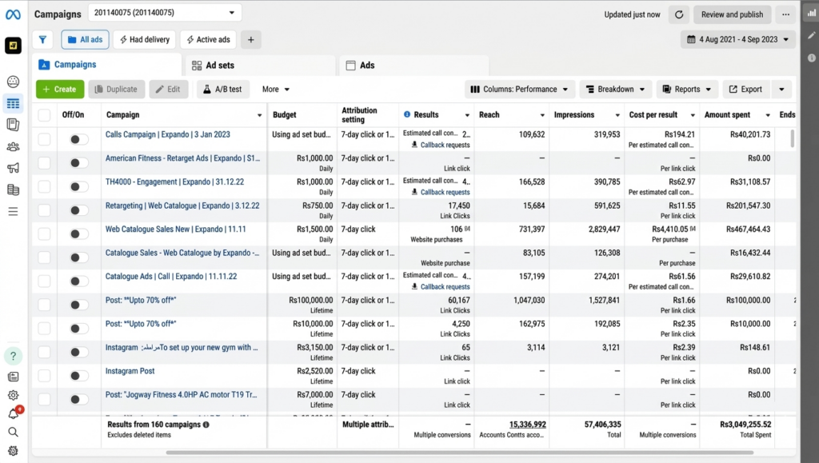Expand the Columns: Performance dropdown
This screenshot has height=463, width=819.
point(519,90)
